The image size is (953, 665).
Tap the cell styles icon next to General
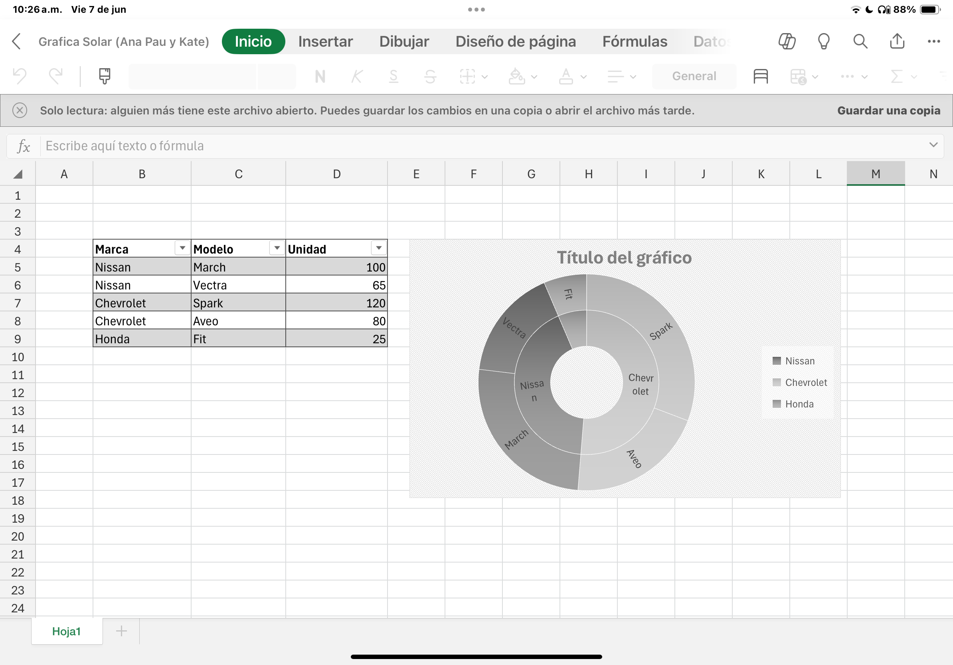[x=760, y=76]
